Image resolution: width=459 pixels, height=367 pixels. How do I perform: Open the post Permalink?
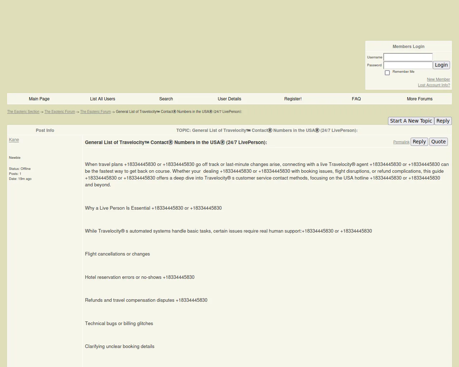click(401, 142)
